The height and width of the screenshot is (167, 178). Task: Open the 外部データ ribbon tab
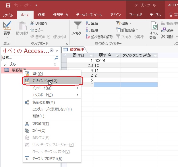(60, 15)
